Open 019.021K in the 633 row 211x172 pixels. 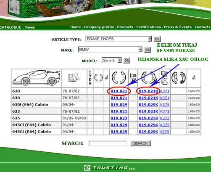pos(148,111)
